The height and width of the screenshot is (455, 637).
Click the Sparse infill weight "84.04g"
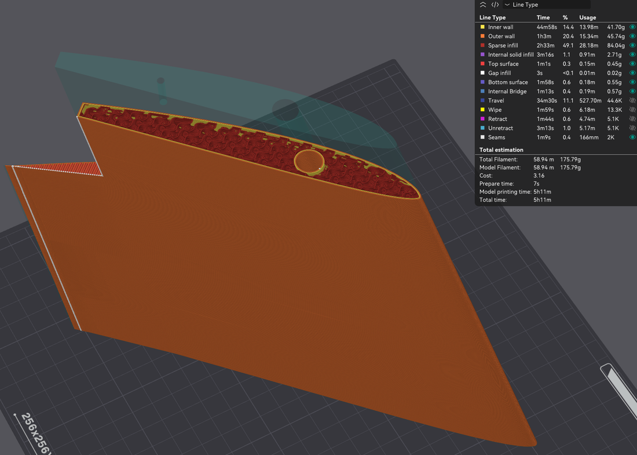click(x=616, y=46)
